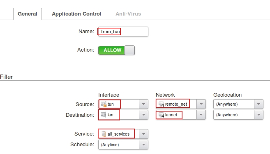Click the gray handle of the Action switch
Image resolution: width=270 pixels, height=154 pixels.
129,50
